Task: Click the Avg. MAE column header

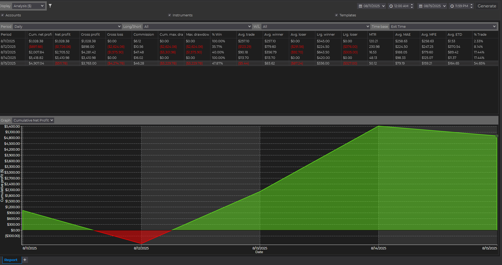Action: [x=407, y=34]
